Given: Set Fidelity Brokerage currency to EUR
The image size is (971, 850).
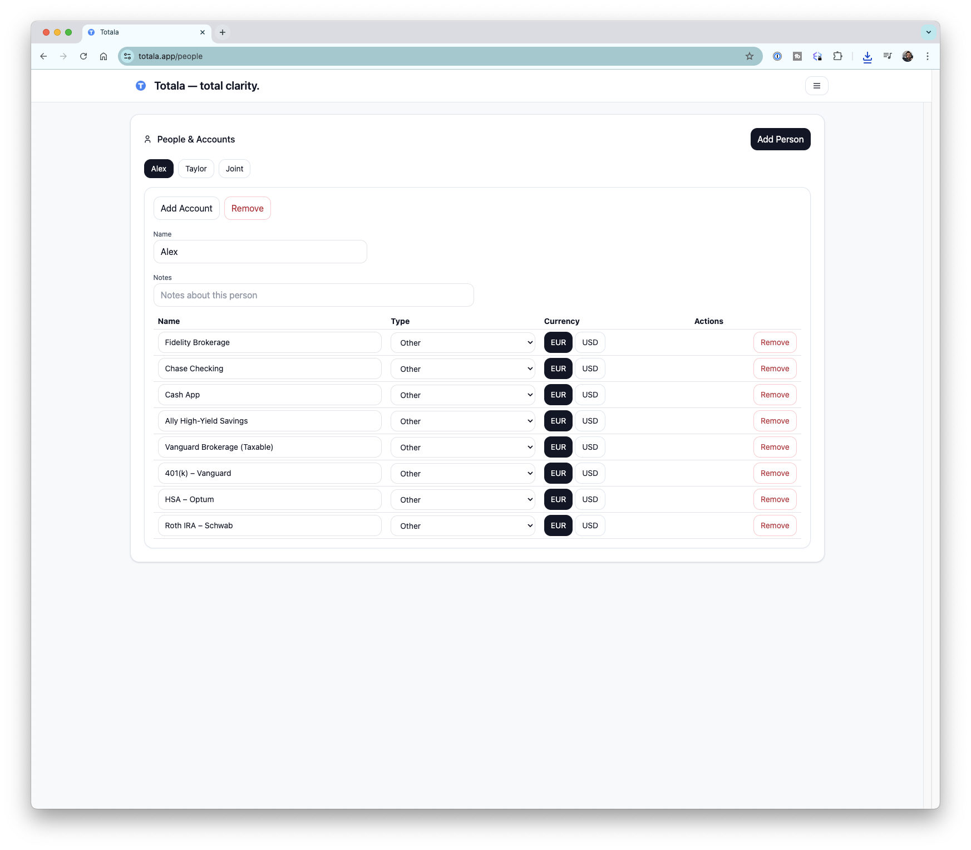Looking at the screenshot, I should click(558, 342).
